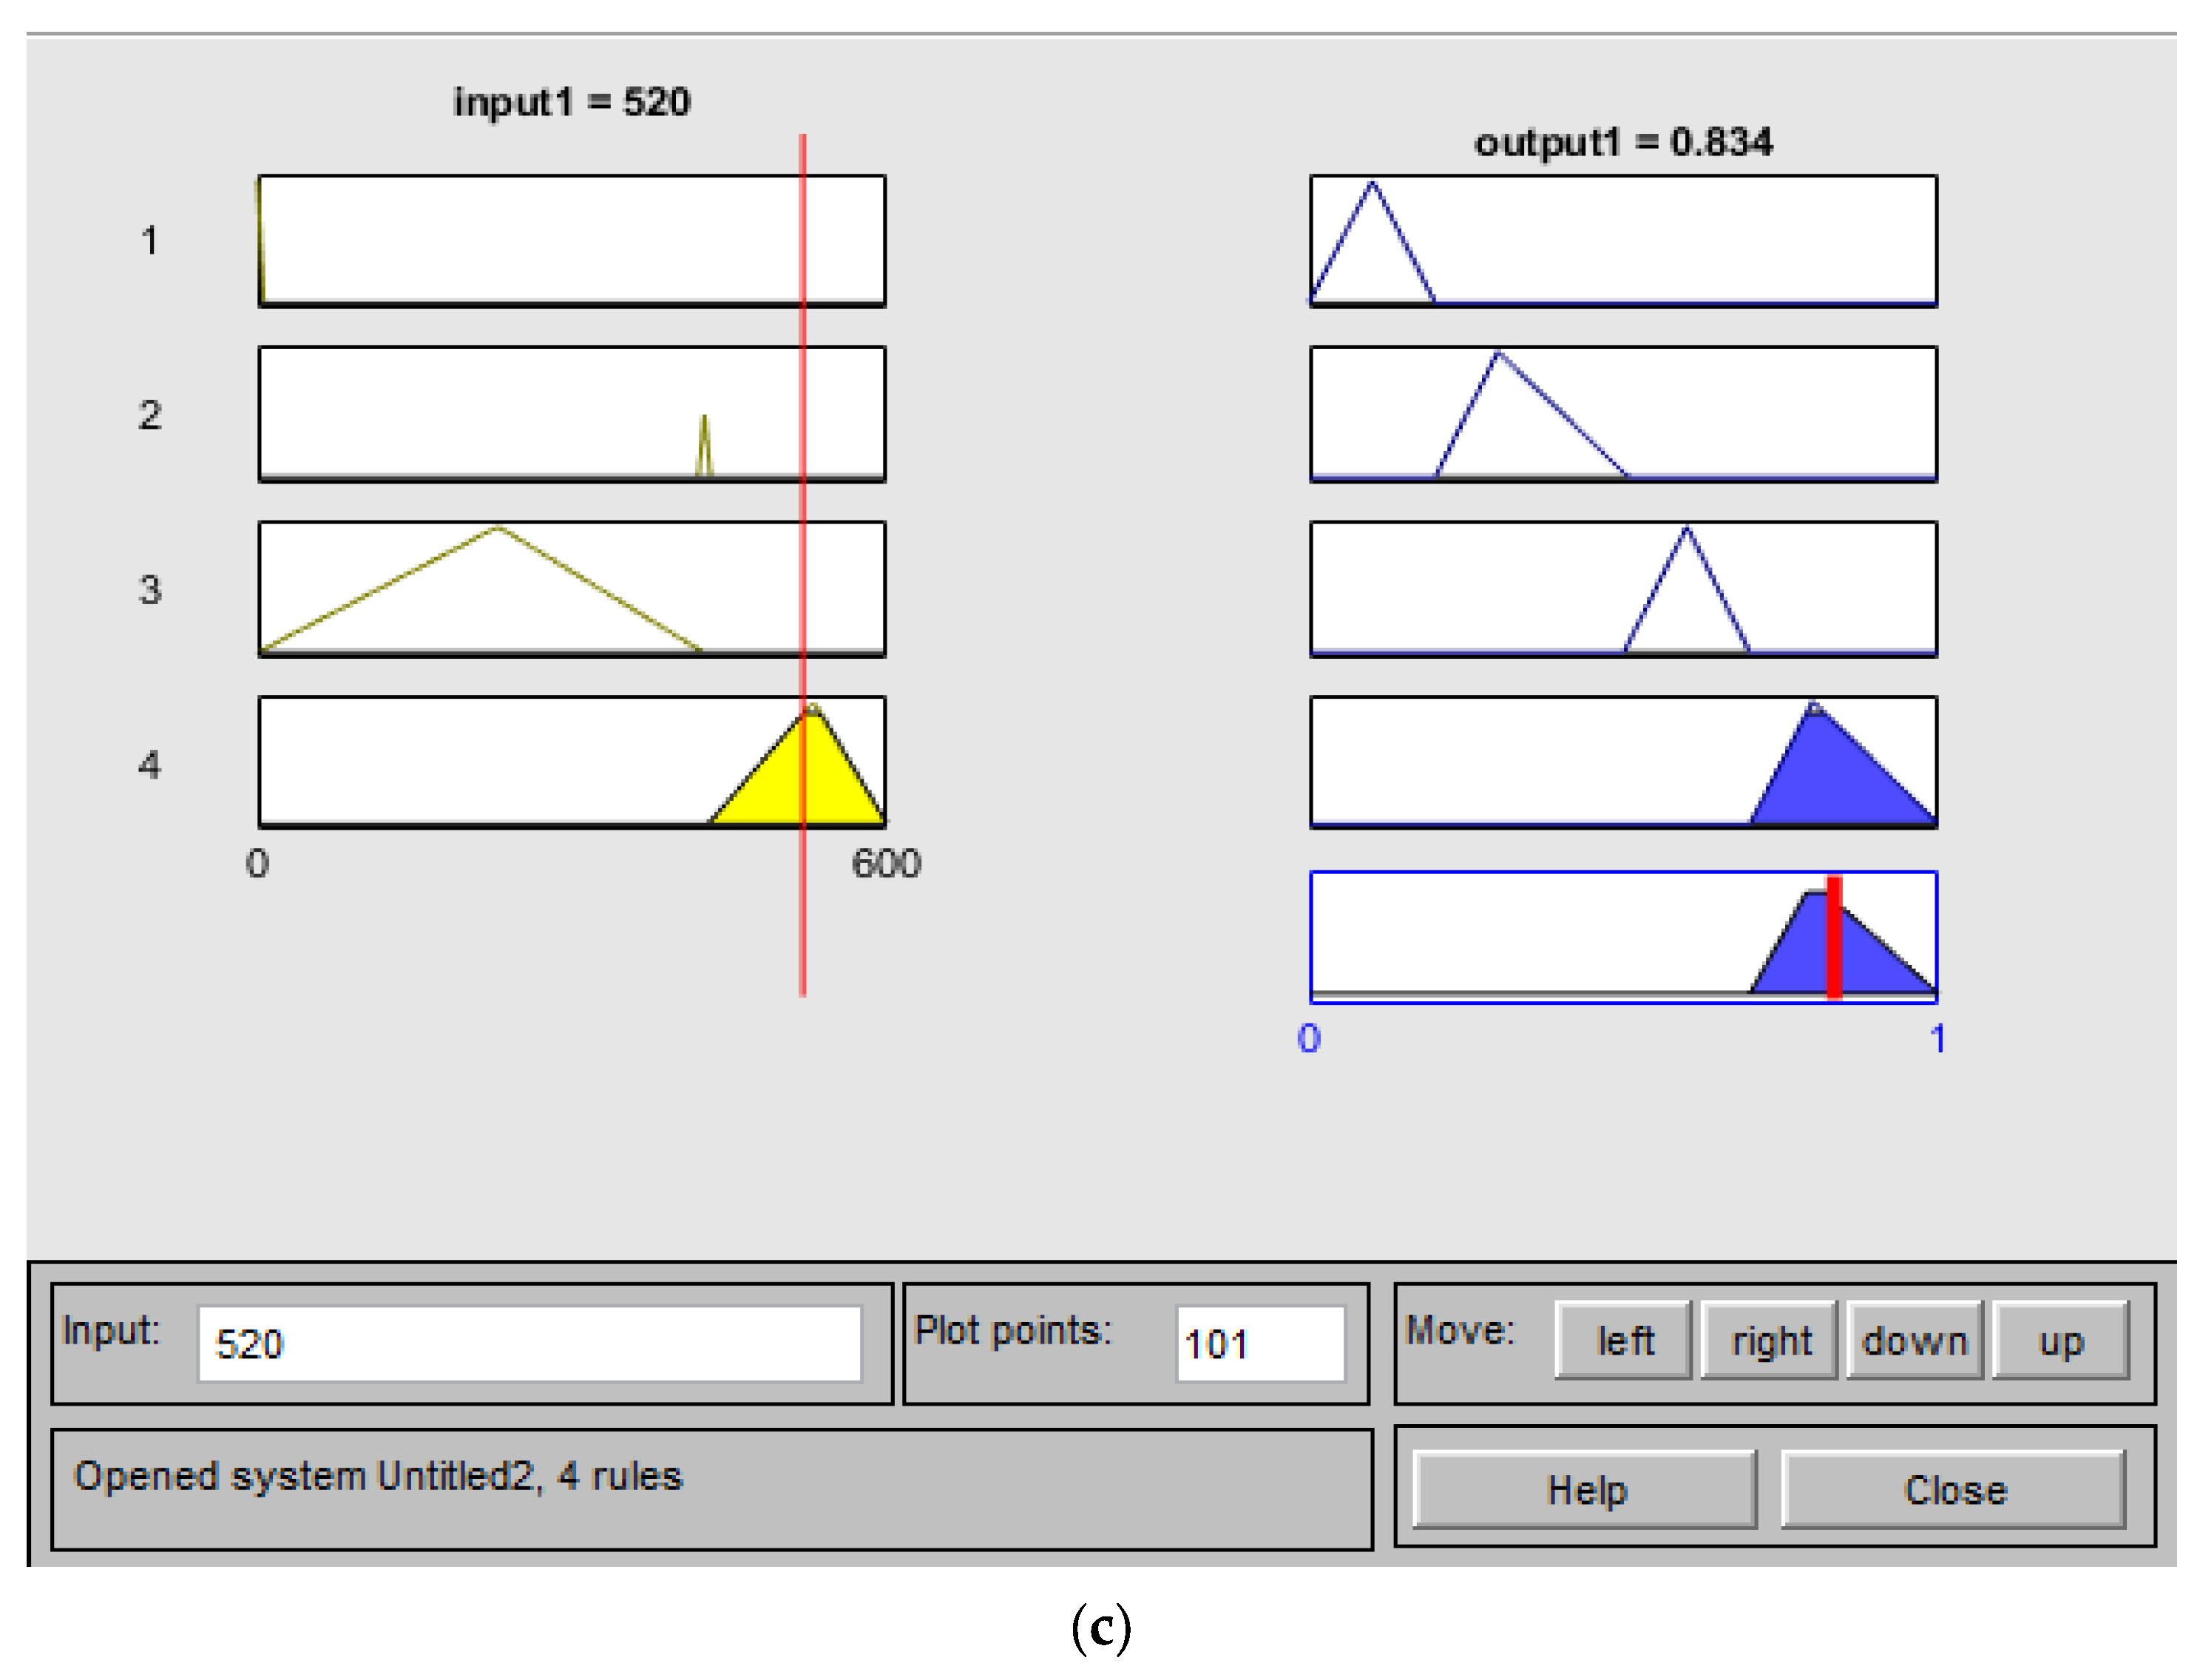Click rule 4 filled blue output plot
The height and width of the screenshot is (1680, 2200).
(1622, 761)
